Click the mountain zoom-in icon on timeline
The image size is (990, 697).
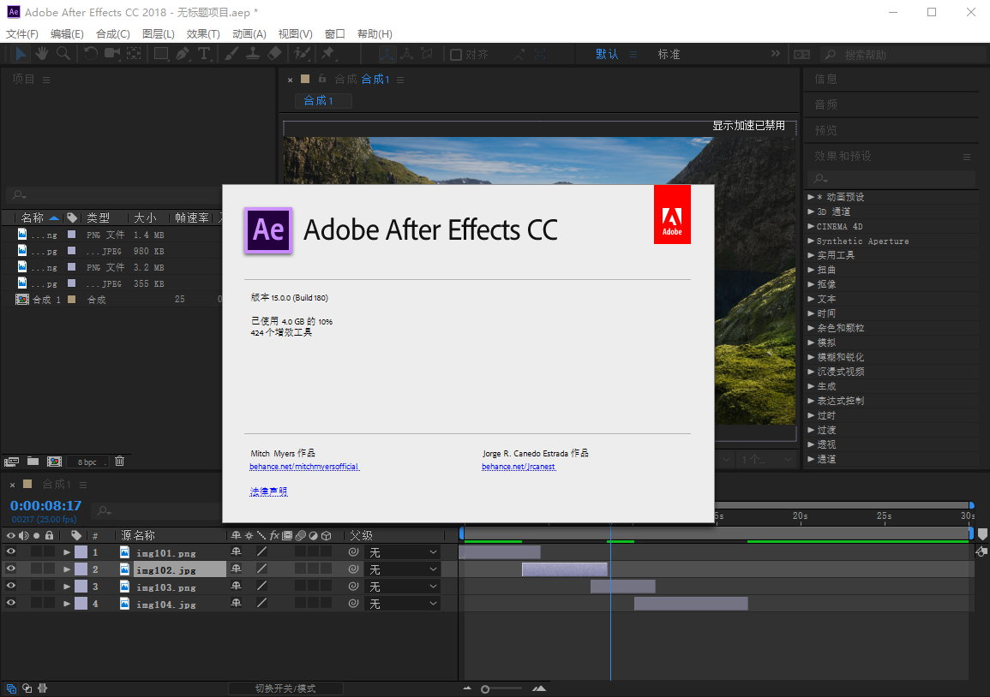click(539, 688)
